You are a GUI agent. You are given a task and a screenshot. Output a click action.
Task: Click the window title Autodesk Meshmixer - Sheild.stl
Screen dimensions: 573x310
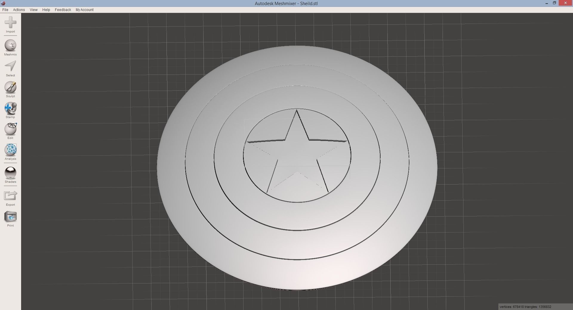tap(286, 4)
